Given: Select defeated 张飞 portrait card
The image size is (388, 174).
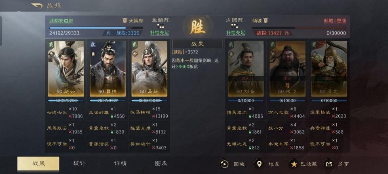Looking at the screenshot, I should pos(287,69).
